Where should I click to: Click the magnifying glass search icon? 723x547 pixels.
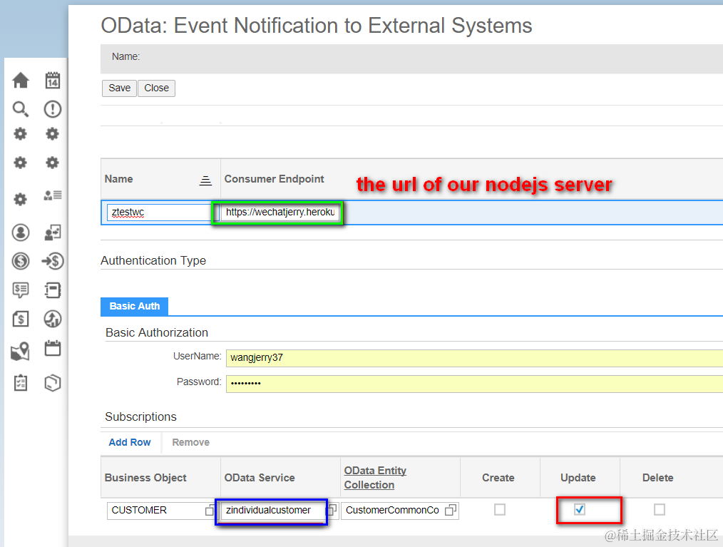click(20, 109)
